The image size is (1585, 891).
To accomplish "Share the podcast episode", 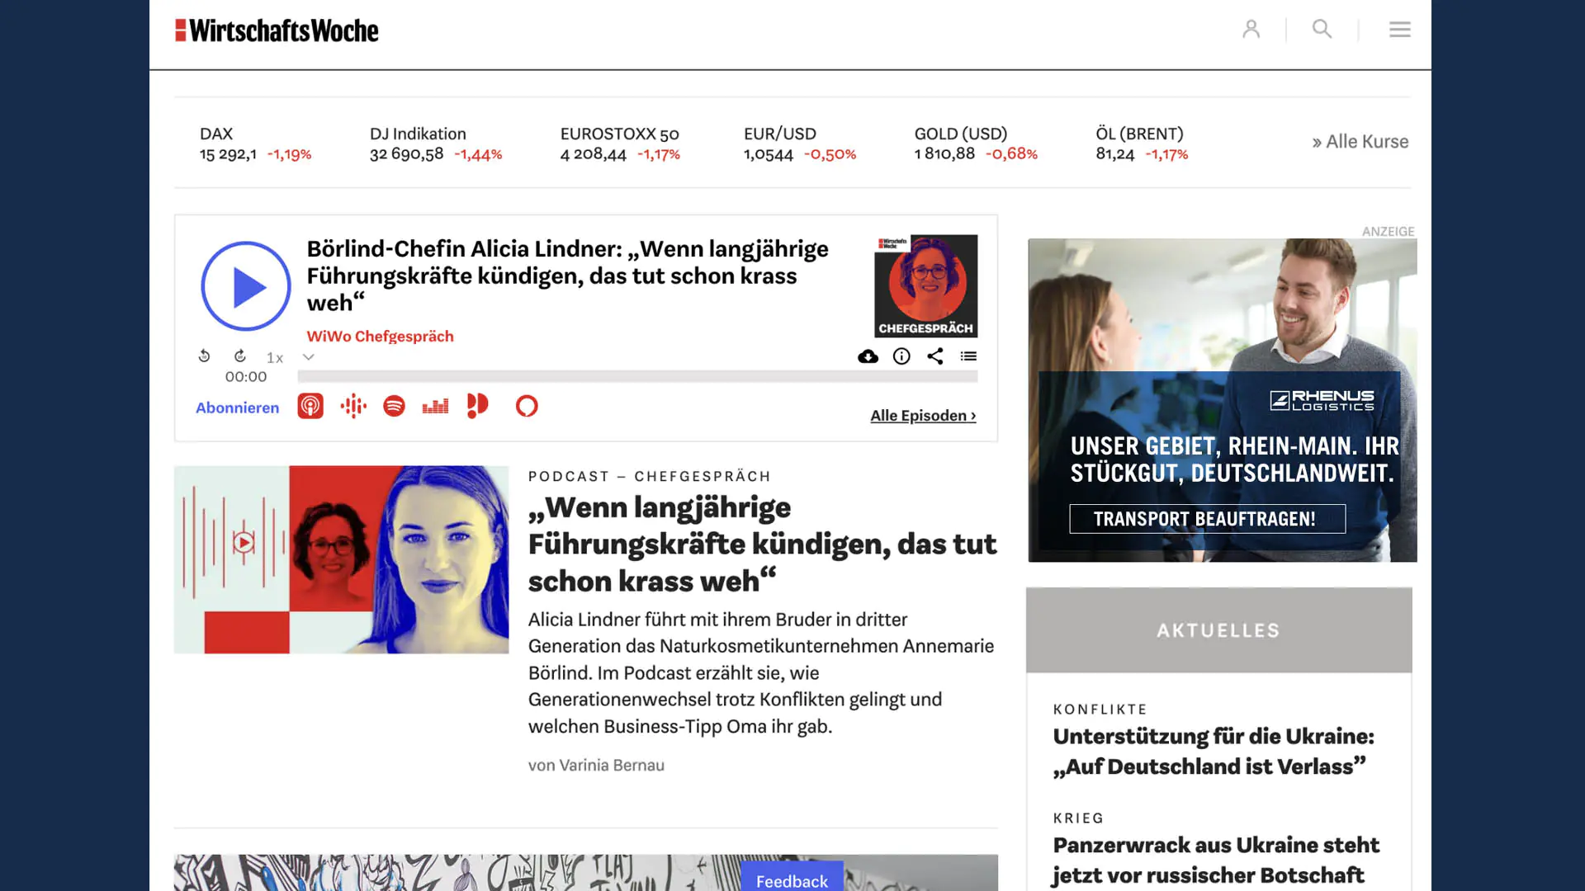I will 934,356.
